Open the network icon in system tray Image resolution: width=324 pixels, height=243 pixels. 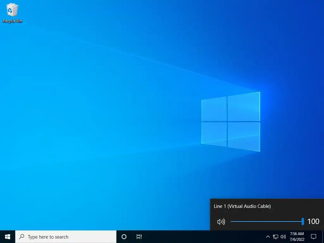click(x=276, y=237)
